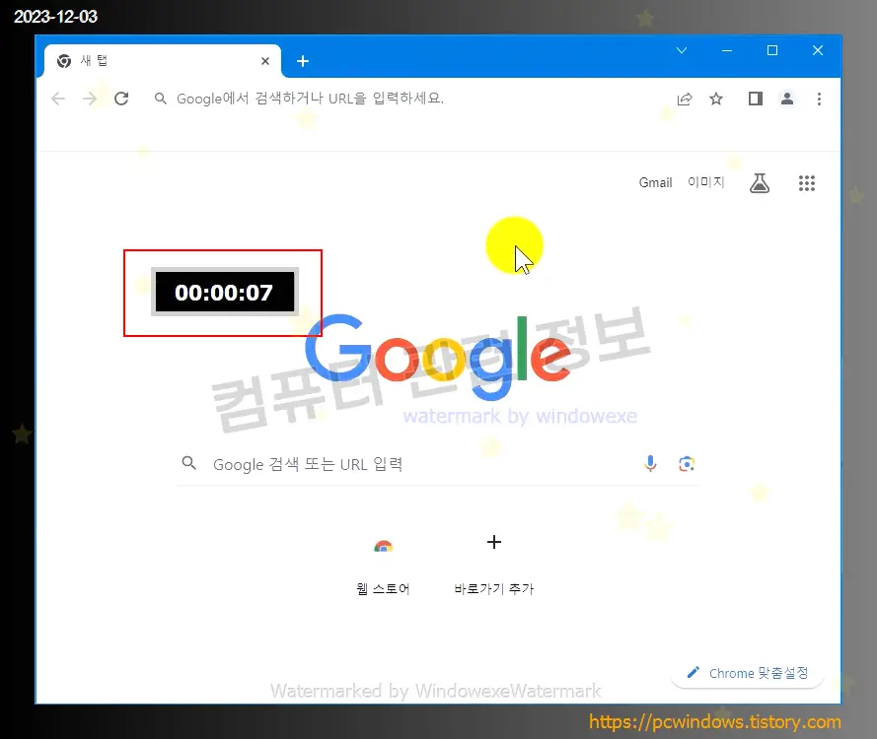The width and height of the screenshot is (877, 739).
Task: Maximize the Chrome window
Action: pyautogui.click(x=771, y=50)
